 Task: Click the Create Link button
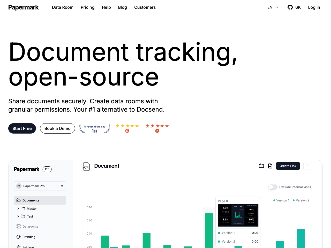pyautogui.click(x=288, y=166)
